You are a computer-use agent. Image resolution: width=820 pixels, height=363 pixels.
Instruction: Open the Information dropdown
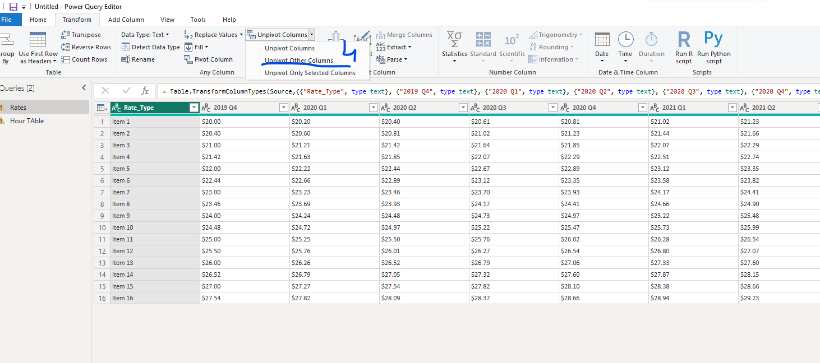[553, 59]
